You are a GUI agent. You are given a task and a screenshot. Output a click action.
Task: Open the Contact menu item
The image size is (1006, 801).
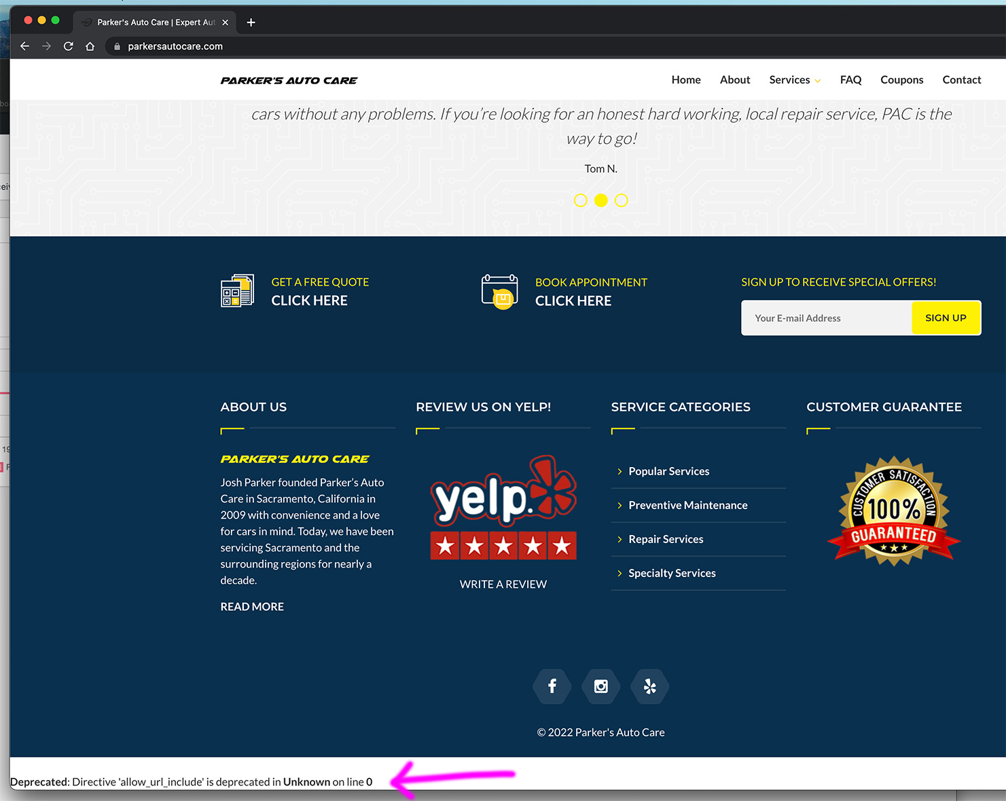pos(962,79)
